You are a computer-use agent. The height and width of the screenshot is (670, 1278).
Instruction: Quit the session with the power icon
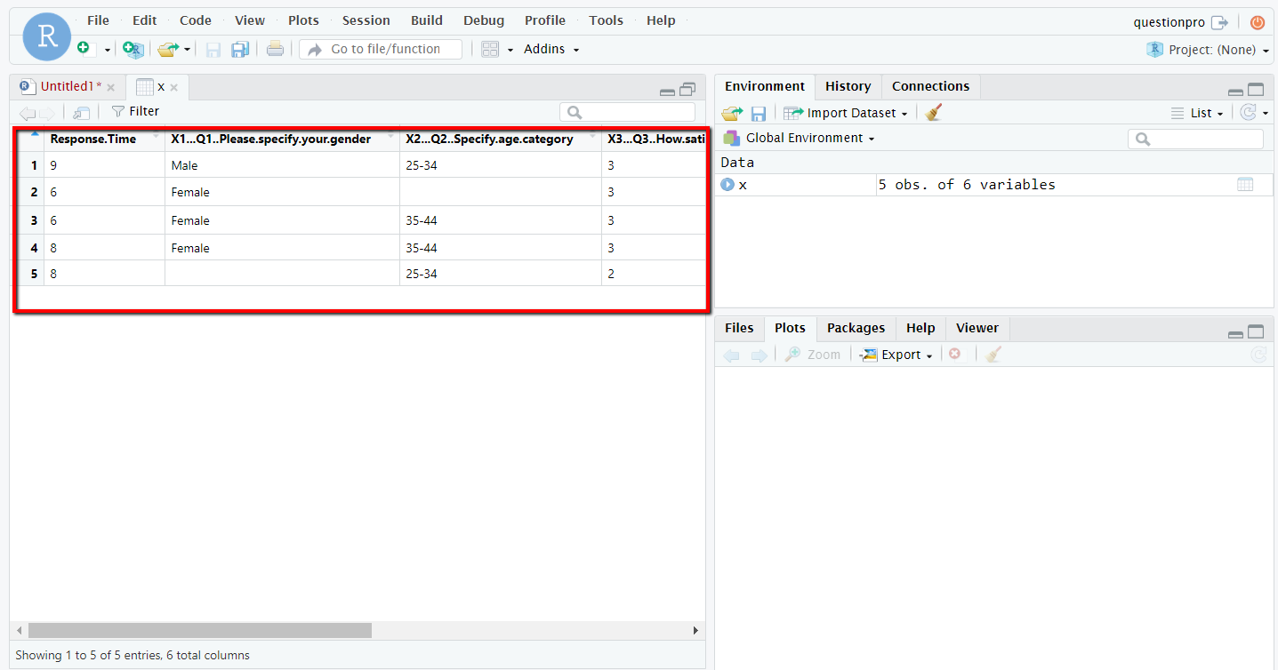(1258, 22)
